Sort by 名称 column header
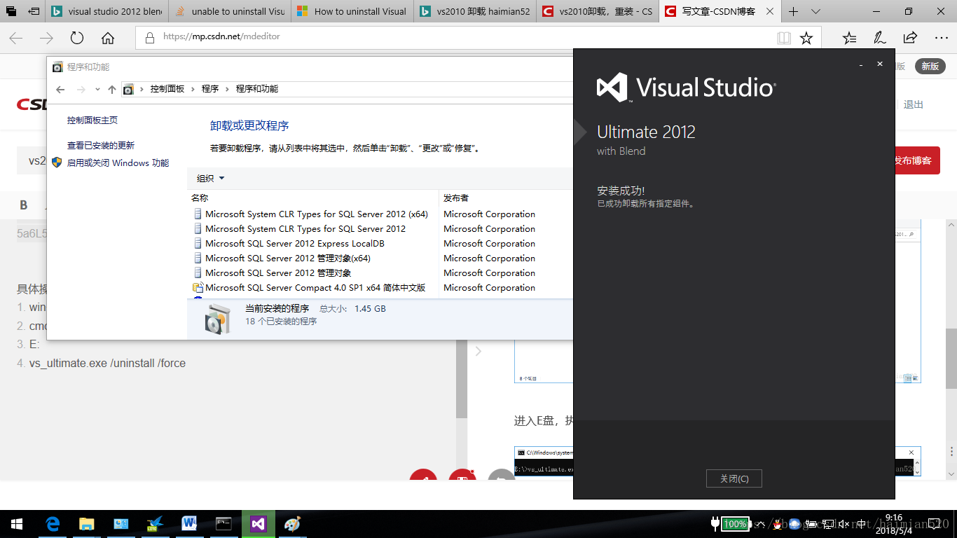957x538 pixels. pyautogui.click(x=200, y=198)
